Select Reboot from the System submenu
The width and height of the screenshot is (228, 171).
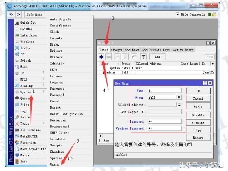55,108
